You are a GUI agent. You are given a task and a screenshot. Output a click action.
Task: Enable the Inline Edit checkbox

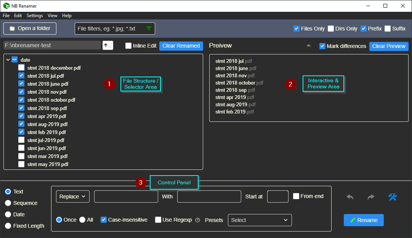128,46
